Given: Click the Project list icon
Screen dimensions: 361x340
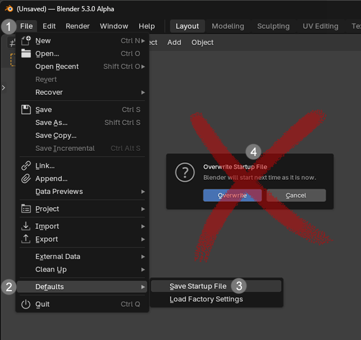Looking at the screenshot, I should tap(26, 209).
